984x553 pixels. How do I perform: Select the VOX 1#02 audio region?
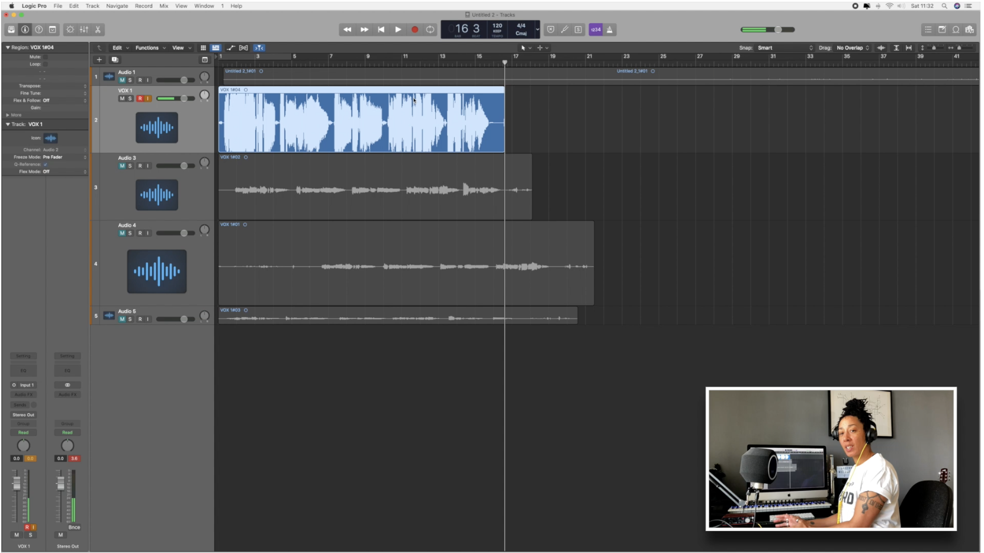pyautogui.click(x=375, y=187)
